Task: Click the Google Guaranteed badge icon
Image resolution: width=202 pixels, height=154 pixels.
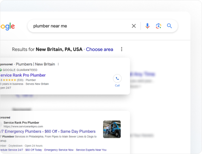Action: coord(1,70)
